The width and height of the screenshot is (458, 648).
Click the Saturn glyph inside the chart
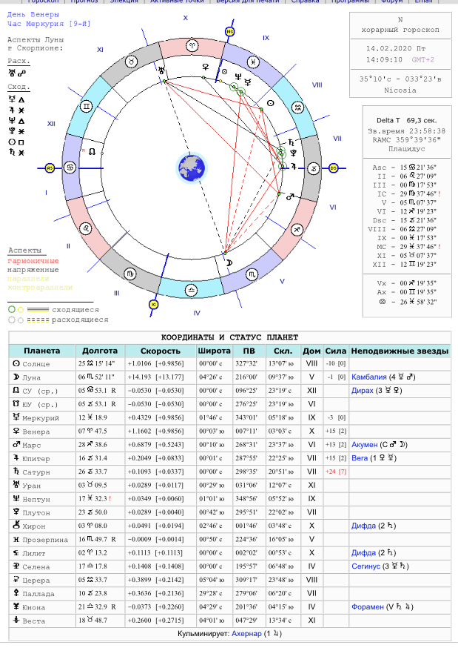pos(292,142)
